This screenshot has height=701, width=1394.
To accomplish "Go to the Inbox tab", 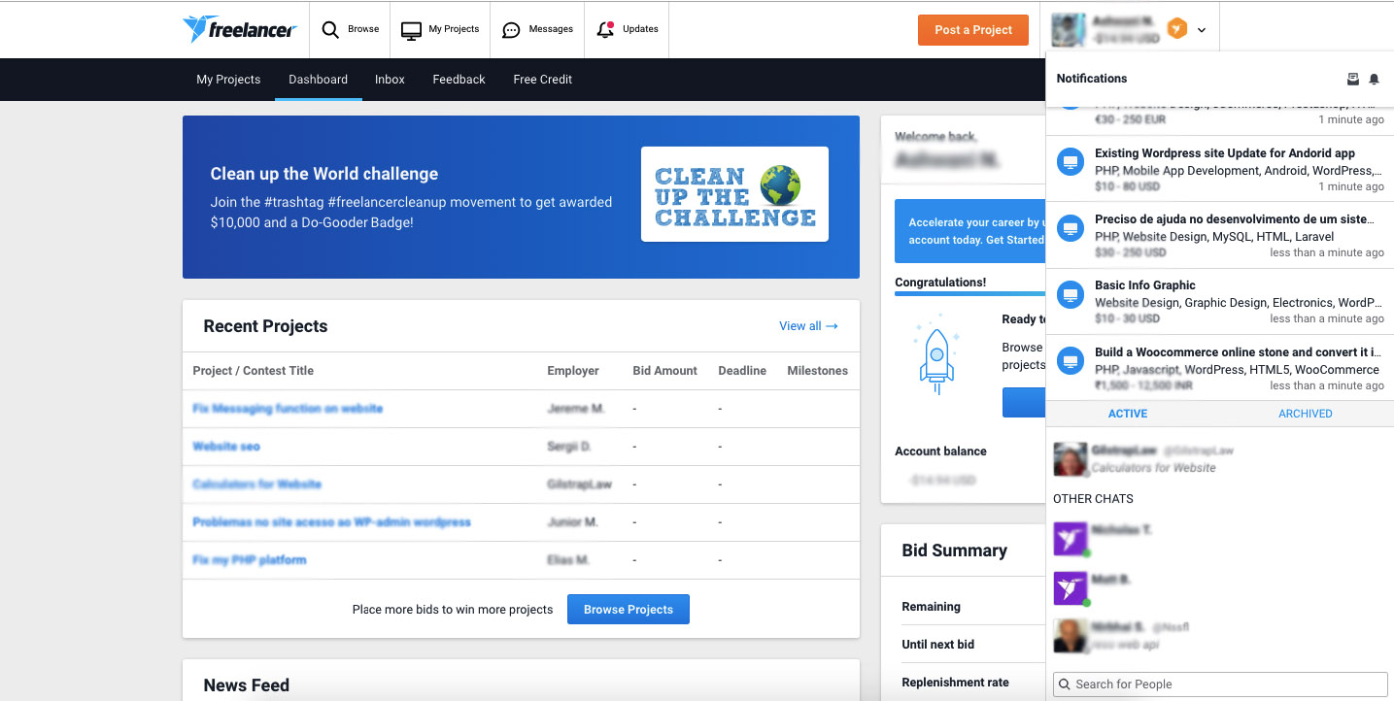I will 390,80.
